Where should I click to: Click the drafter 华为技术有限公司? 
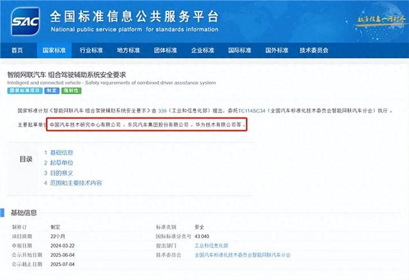point(216,125)
